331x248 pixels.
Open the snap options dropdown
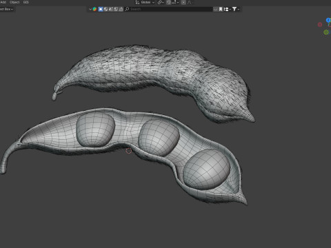click(175, 2)
